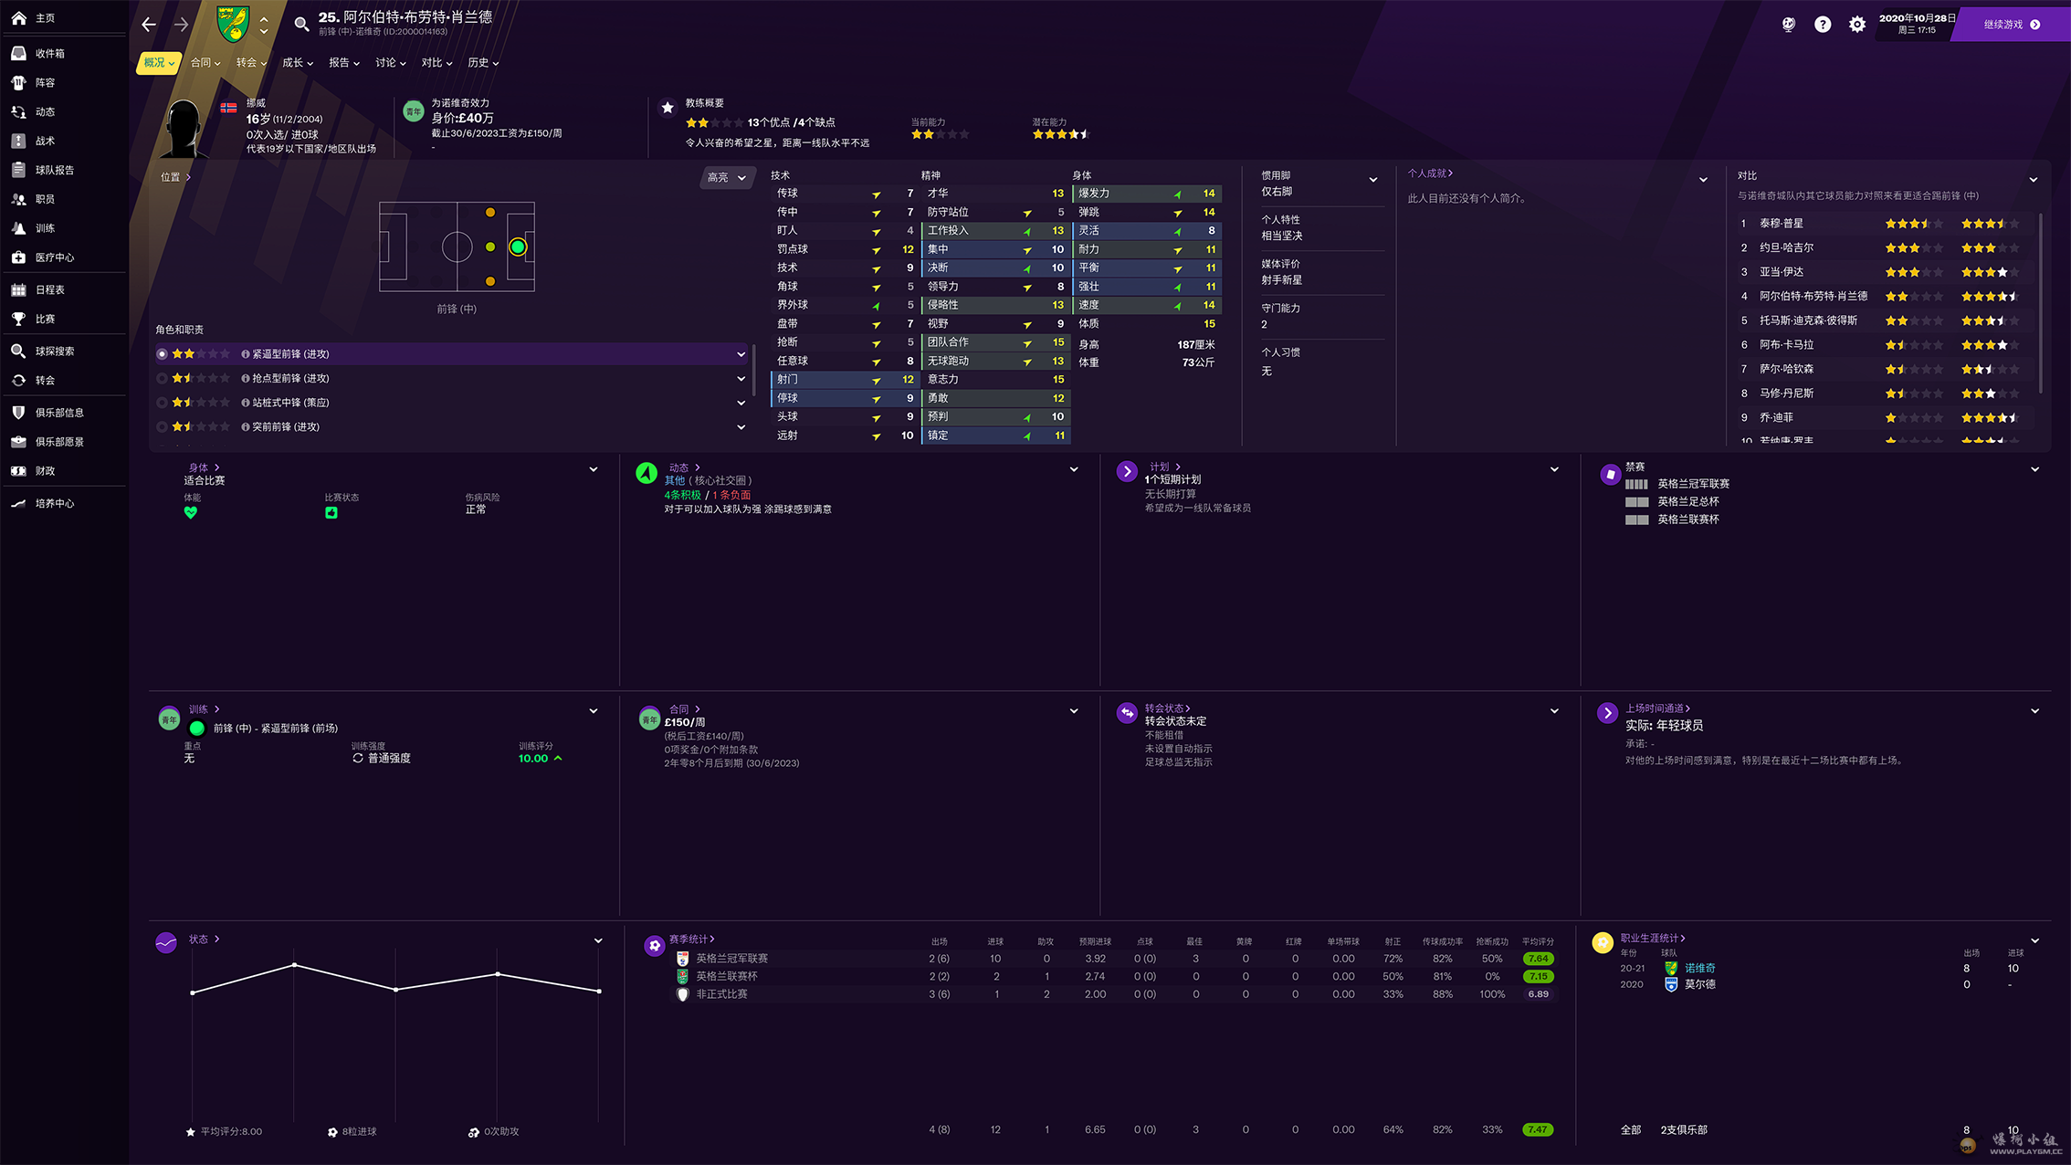The image size is (2071, 1165).
Task: Click the 对比 list scrollbar
Action: (x=2040, y=304)
